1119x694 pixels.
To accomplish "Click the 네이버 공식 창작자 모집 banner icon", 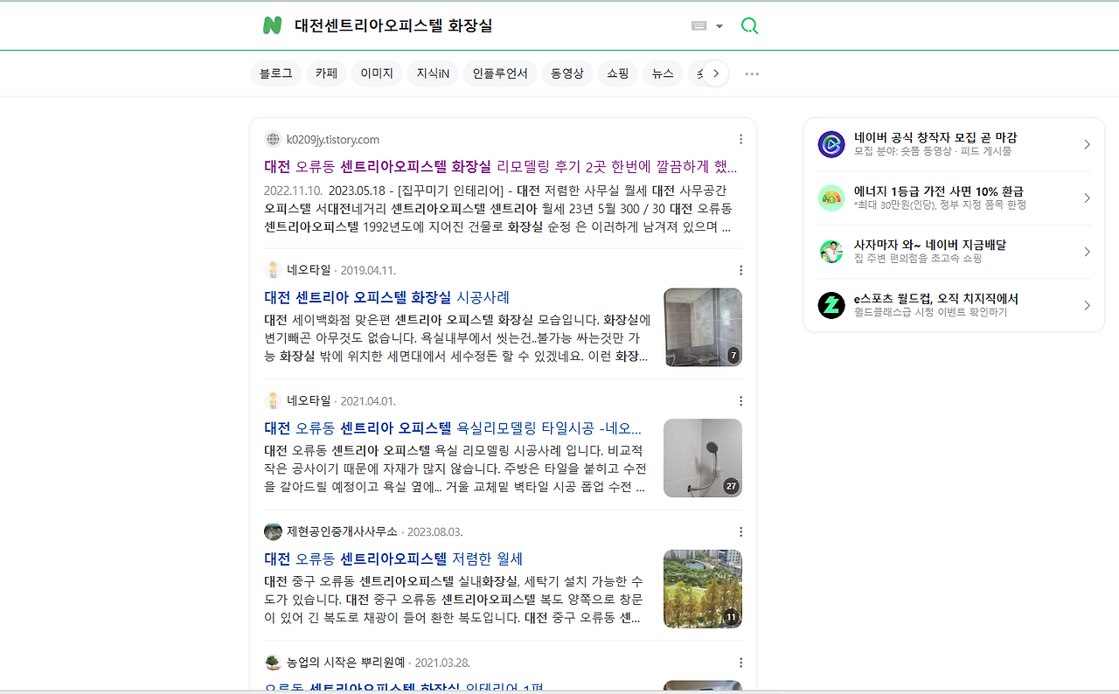I will (831, 144).
